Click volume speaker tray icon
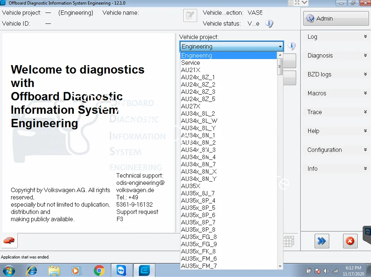 (x=326, y=271)
